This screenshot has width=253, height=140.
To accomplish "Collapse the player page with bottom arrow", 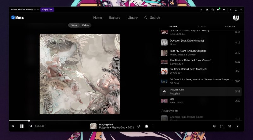I will click(x=238, y=126).
